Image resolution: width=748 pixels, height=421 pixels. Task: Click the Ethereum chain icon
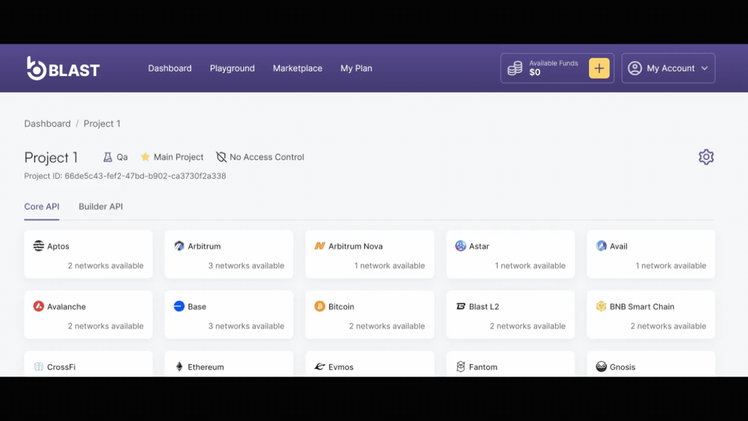click(179, 367)
